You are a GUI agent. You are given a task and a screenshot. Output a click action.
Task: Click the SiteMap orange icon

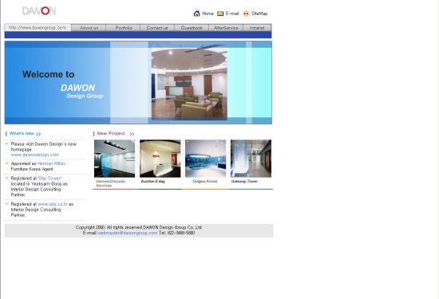click(x=246, y=14)
